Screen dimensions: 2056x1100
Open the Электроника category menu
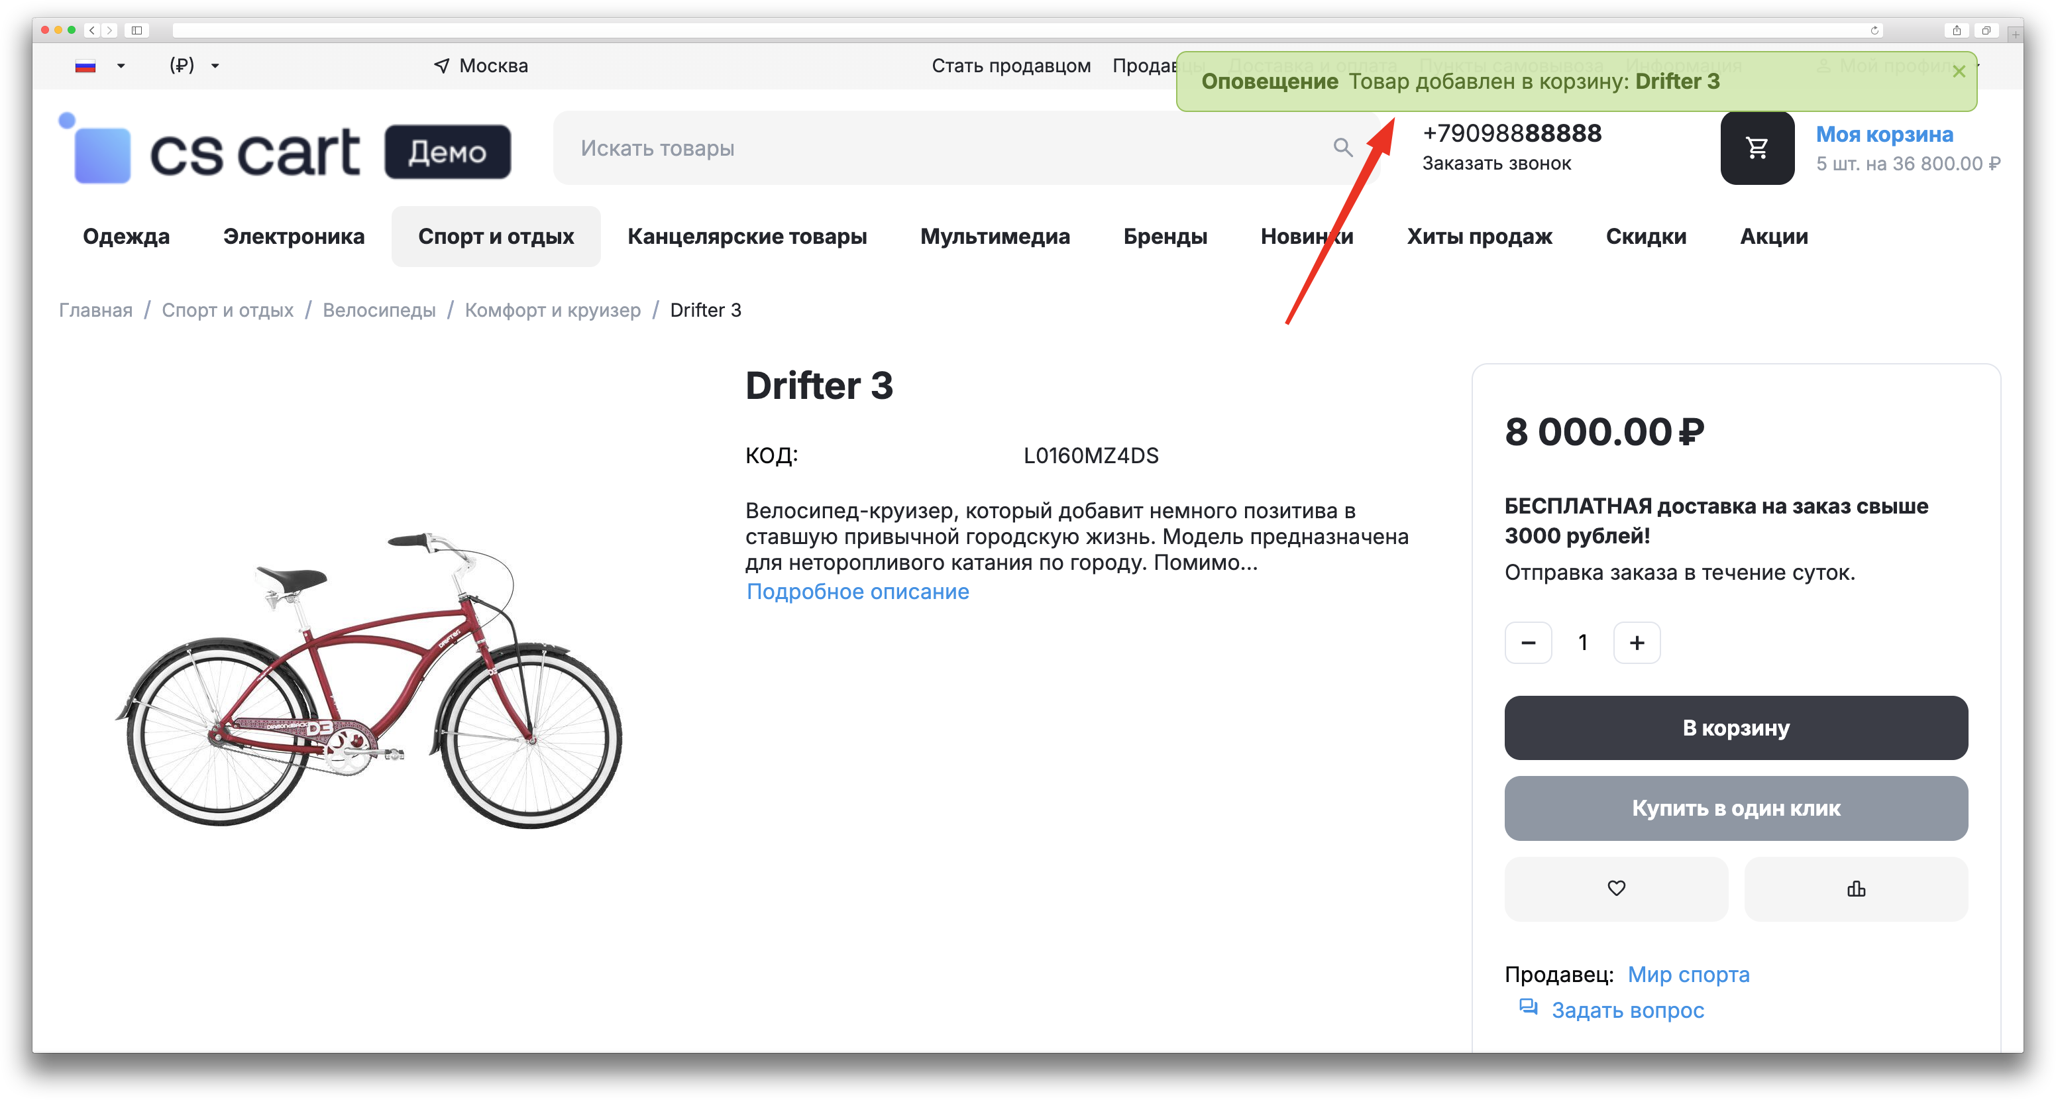tap(294, 237)
